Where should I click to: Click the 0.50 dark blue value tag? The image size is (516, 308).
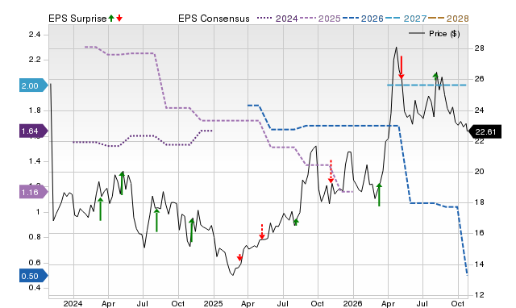coord(34,276)
